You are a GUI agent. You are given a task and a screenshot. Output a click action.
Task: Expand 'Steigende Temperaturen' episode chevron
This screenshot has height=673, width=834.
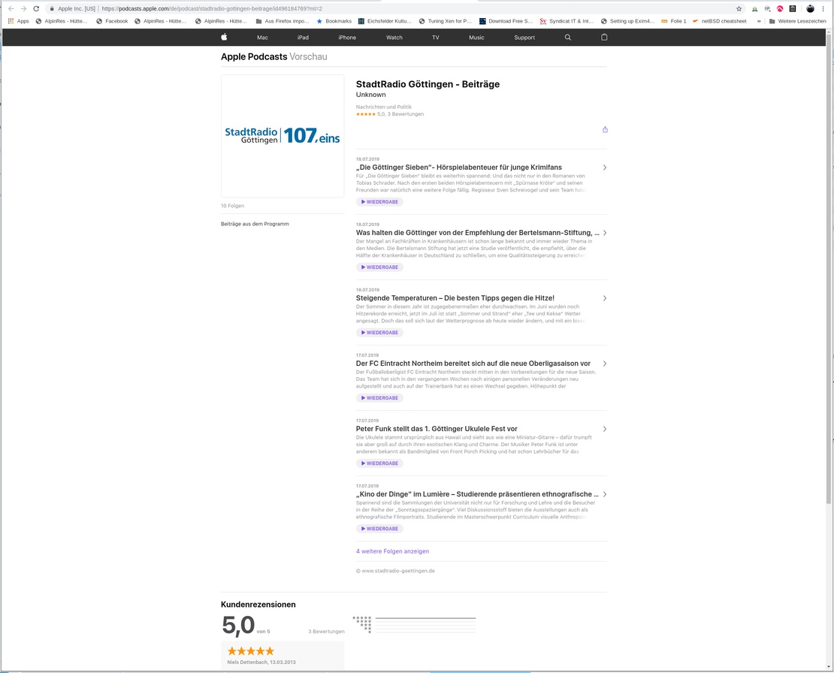pos(605,298)
